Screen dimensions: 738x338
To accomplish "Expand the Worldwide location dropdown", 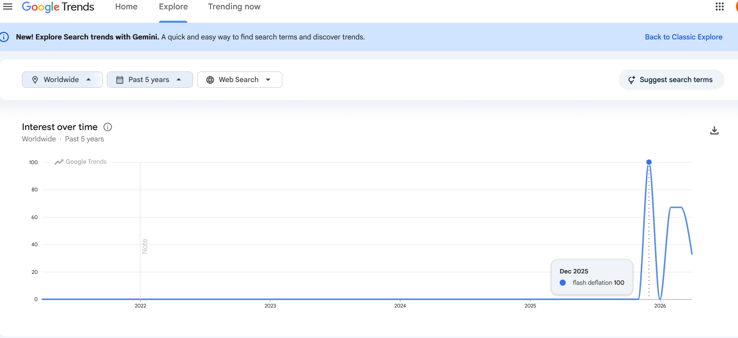I will coord(62,80).
